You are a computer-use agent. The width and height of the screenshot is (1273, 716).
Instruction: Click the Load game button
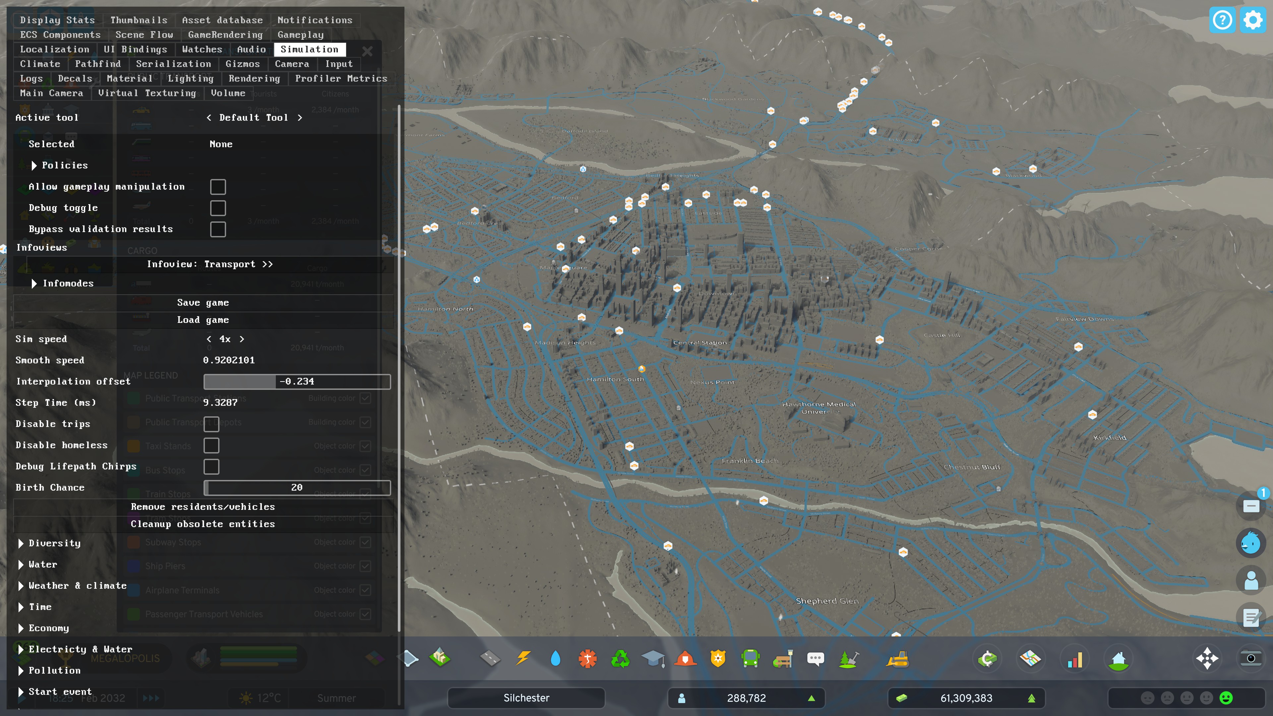click(x=203, y=320)
